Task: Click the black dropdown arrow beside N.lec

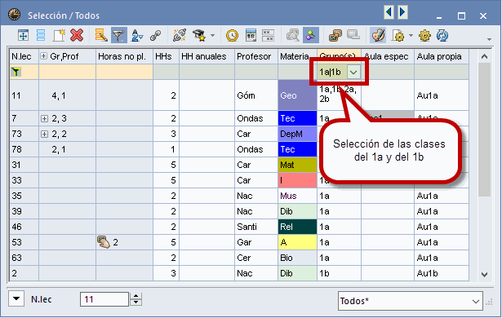Action: point(16,299)
